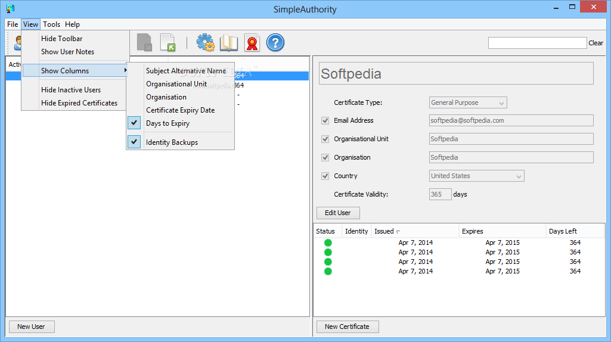This screenshot has height=342, width=611.
Task: Sort by the Identity column header
Action: (357, 231)
